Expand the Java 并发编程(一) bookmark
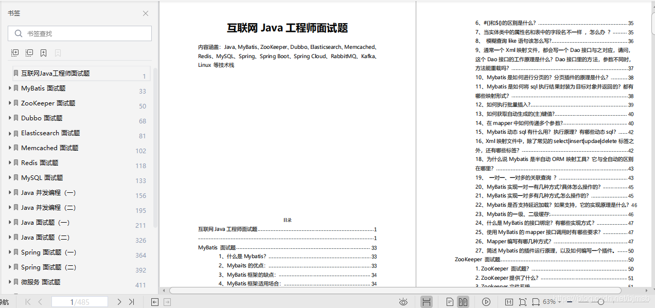This screenshot has width=655, height=308. (10, 192)
